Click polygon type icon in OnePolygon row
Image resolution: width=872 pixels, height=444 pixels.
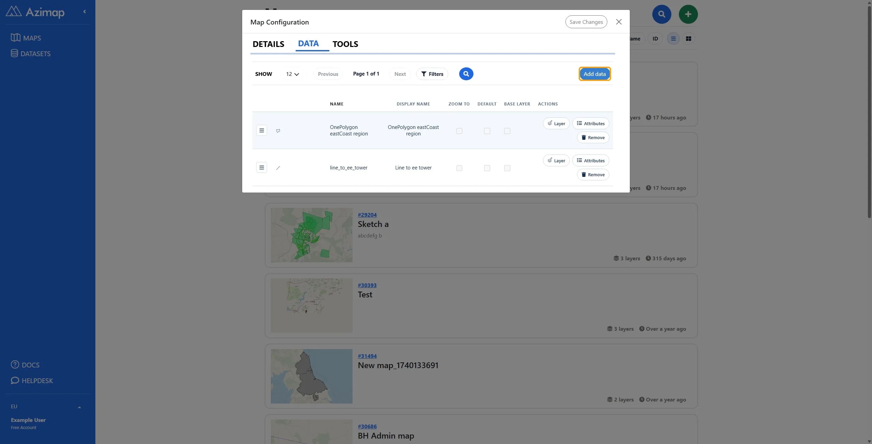(x=278, y=131)
